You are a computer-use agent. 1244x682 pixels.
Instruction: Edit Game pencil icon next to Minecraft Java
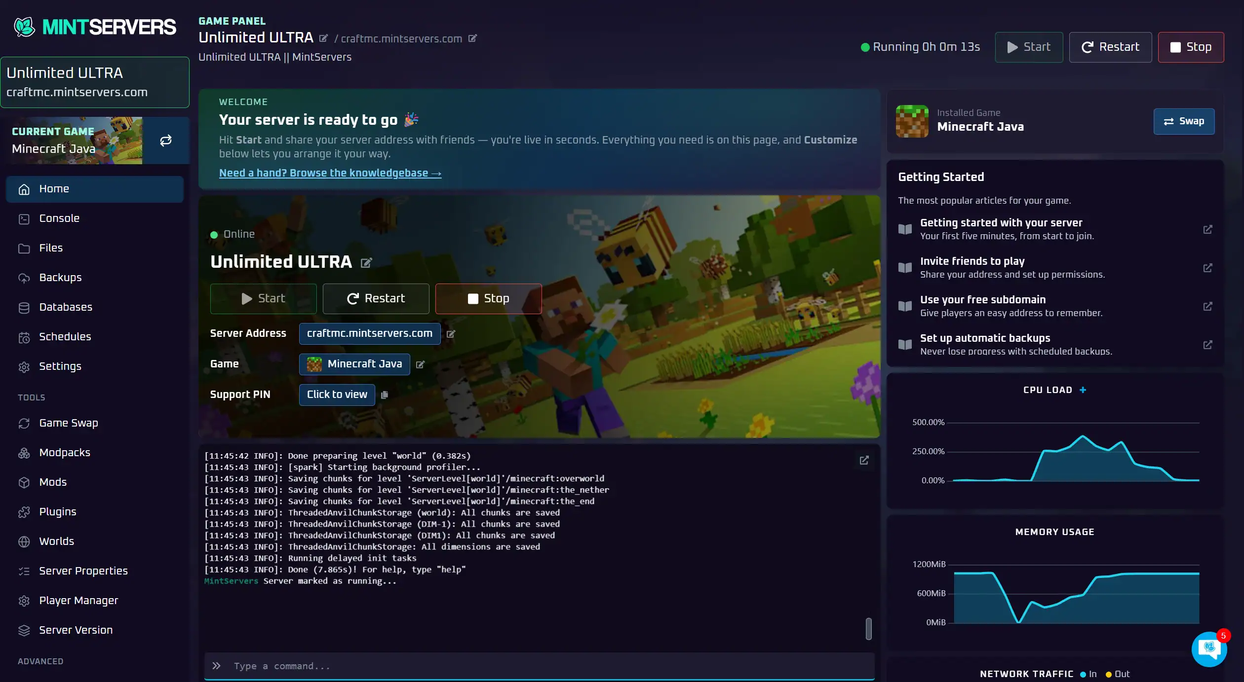coord(420,364)
